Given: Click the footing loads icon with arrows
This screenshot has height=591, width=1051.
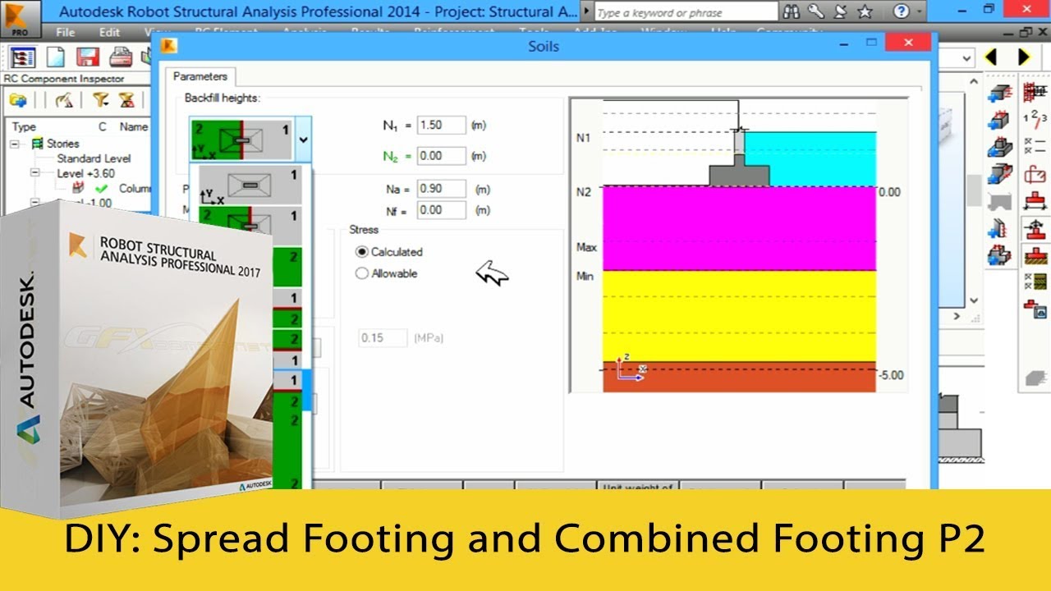Looking at the screenshot, I should [x=1035, y=228].
